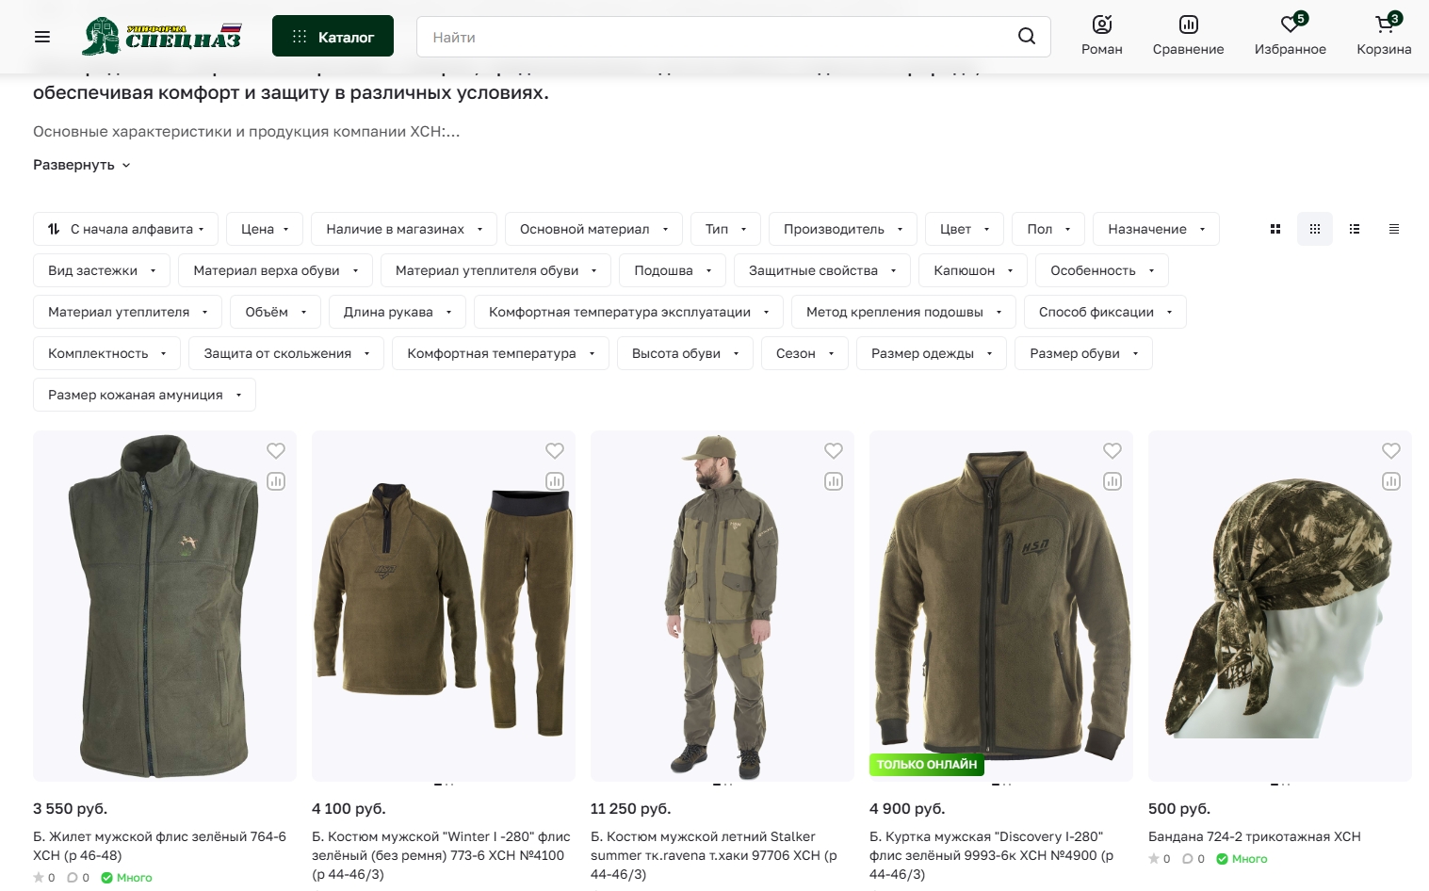Image resolution: width=1429 pixels, height=891 pixels.
Task: Switch to compact list view
Action: tap(1393, 229)
